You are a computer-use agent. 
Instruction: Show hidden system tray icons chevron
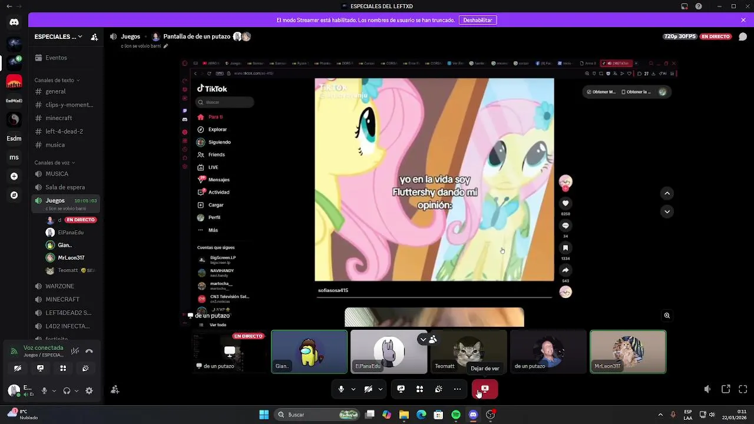[x=660, y=415]
